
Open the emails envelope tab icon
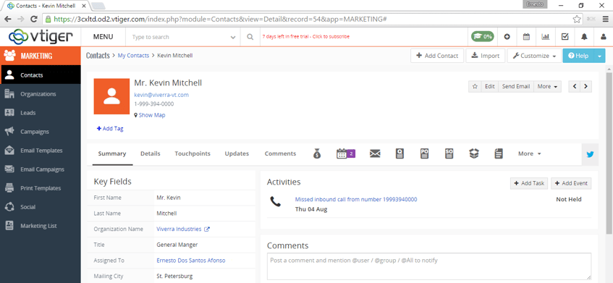[375, 153]
